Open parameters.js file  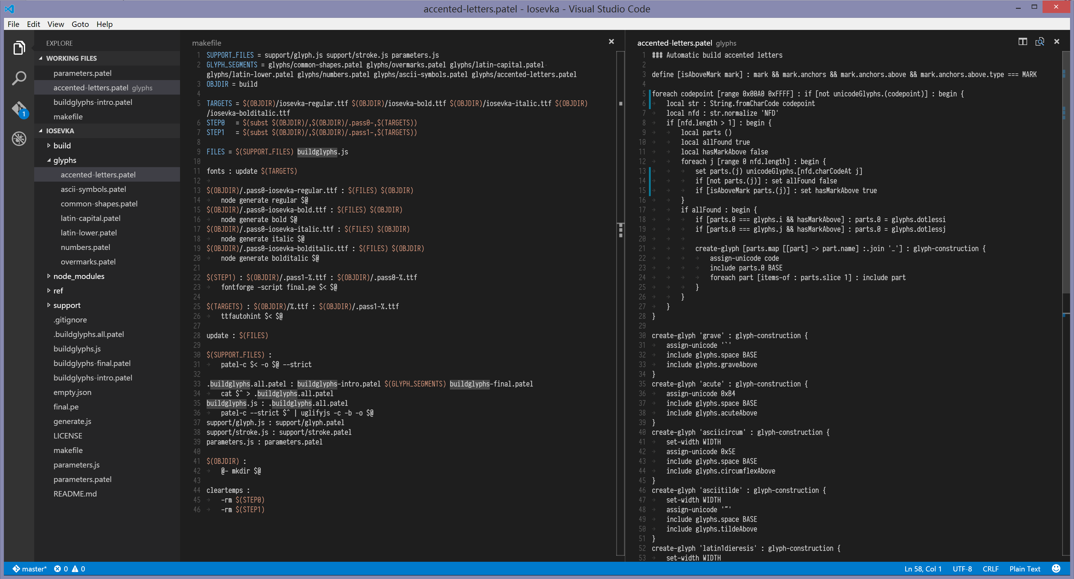click(107, 465)
